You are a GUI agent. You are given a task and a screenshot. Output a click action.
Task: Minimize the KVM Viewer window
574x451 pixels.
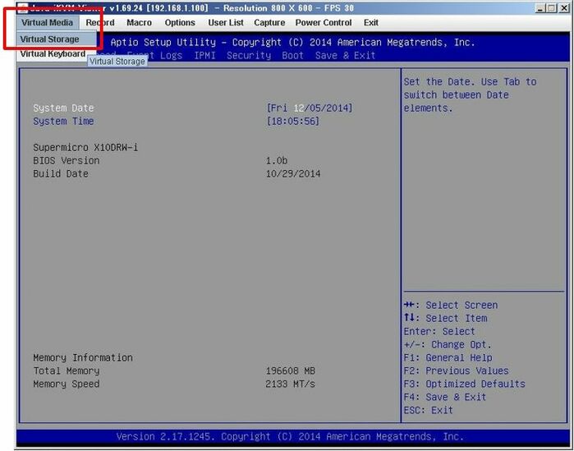[540, 7]
